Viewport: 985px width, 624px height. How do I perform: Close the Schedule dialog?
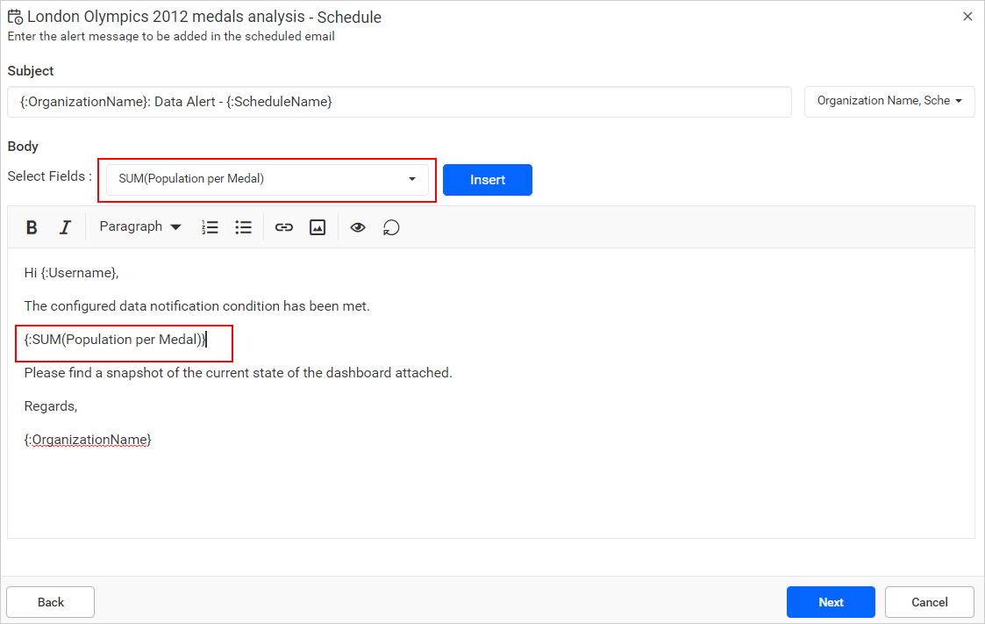point(967,16)
